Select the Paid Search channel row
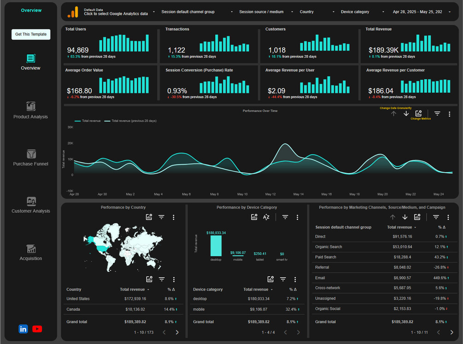The image size is (463, 344). pyautogui.click(x=385, y=257)
